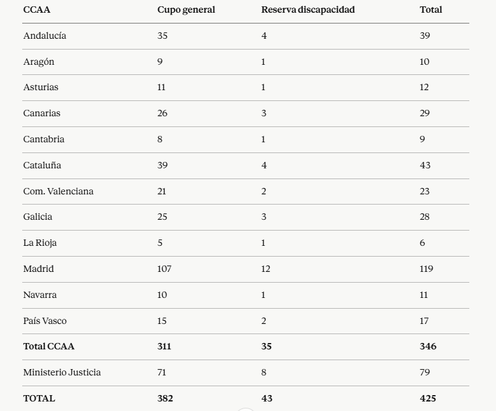Click the Canarias total value 29
The height and width of the screenshot is (411, 496).
(x=424, y=113)
